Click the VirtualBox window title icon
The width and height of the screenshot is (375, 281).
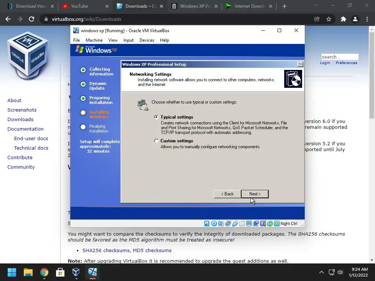click(76, 30)
